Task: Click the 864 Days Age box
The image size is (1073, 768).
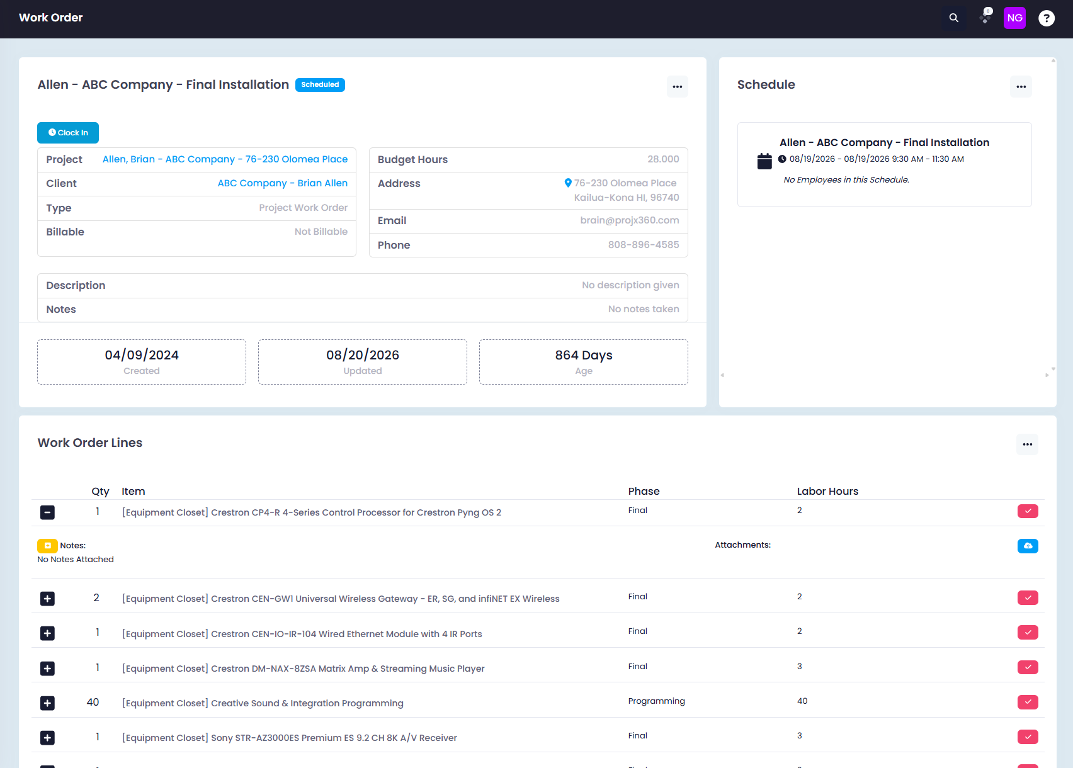Action: coord(584,362)
